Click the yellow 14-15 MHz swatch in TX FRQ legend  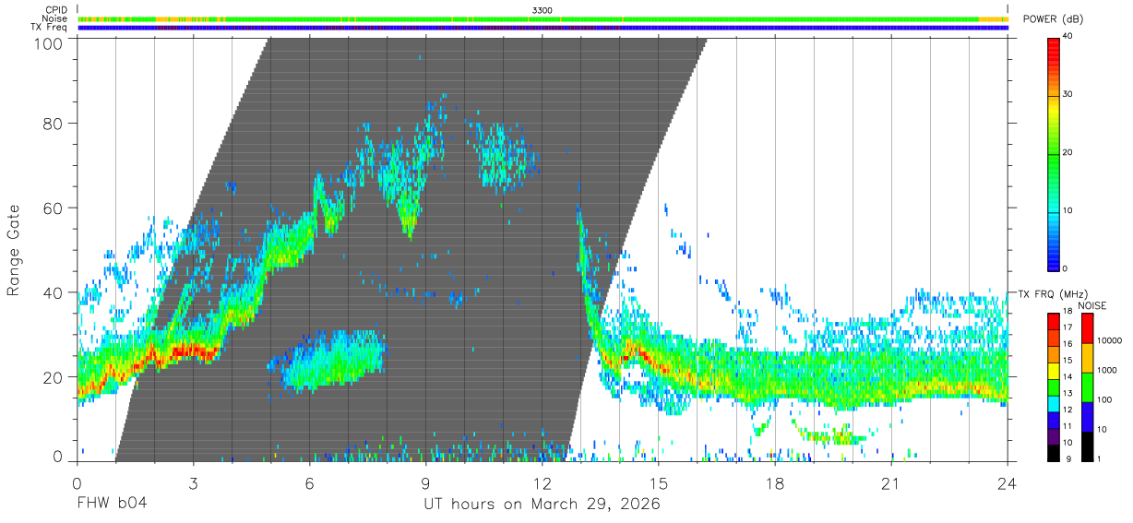point(1053,371)
